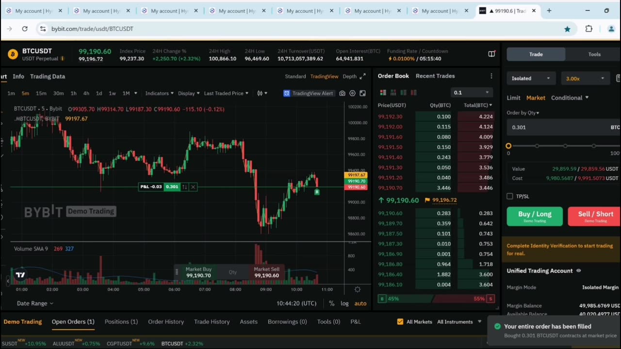Viewport: 621px width, 349px height.
Task: Close the P&L position line on chart
Action: tap(193, 187)
